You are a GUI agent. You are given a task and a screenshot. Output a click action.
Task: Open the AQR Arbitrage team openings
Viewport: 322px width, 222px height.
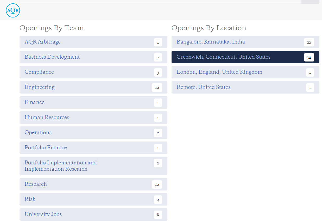pyautogui.click(x=43, y=42)
